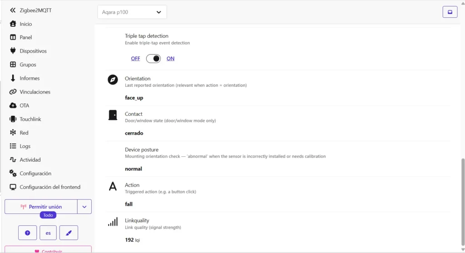Click the Panel dashboard icon
The image size is (465, 253).
click(x=13, y=37)
